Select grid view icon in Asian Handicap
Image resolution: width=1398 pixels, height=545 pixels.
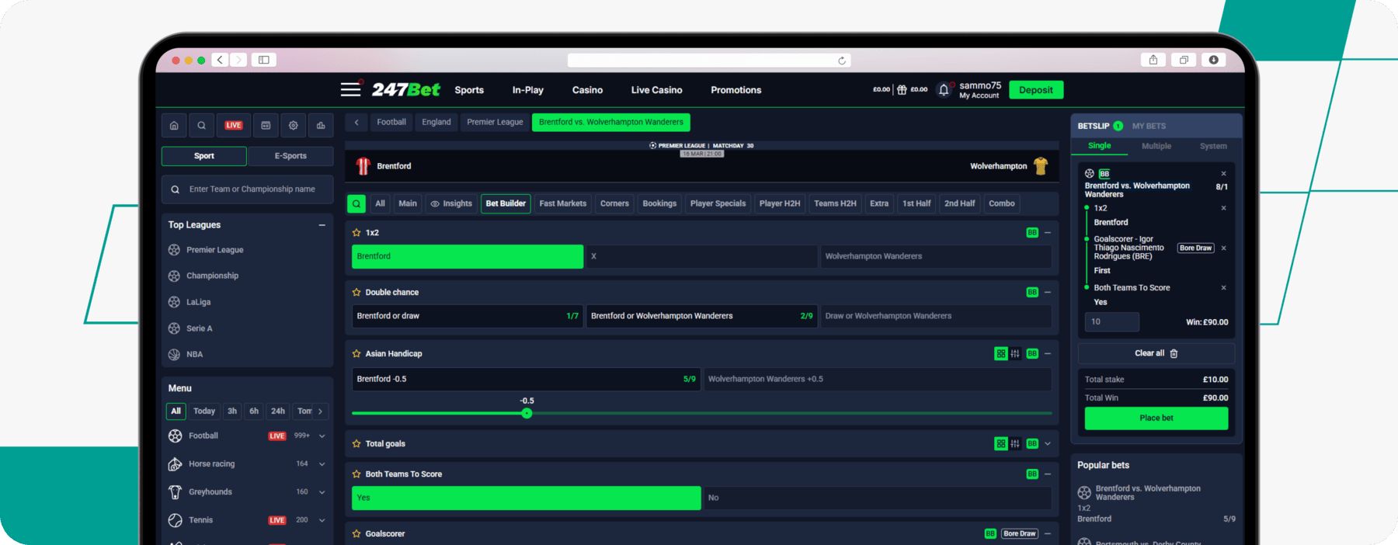pyautogui.click(x=1001, y=354)
